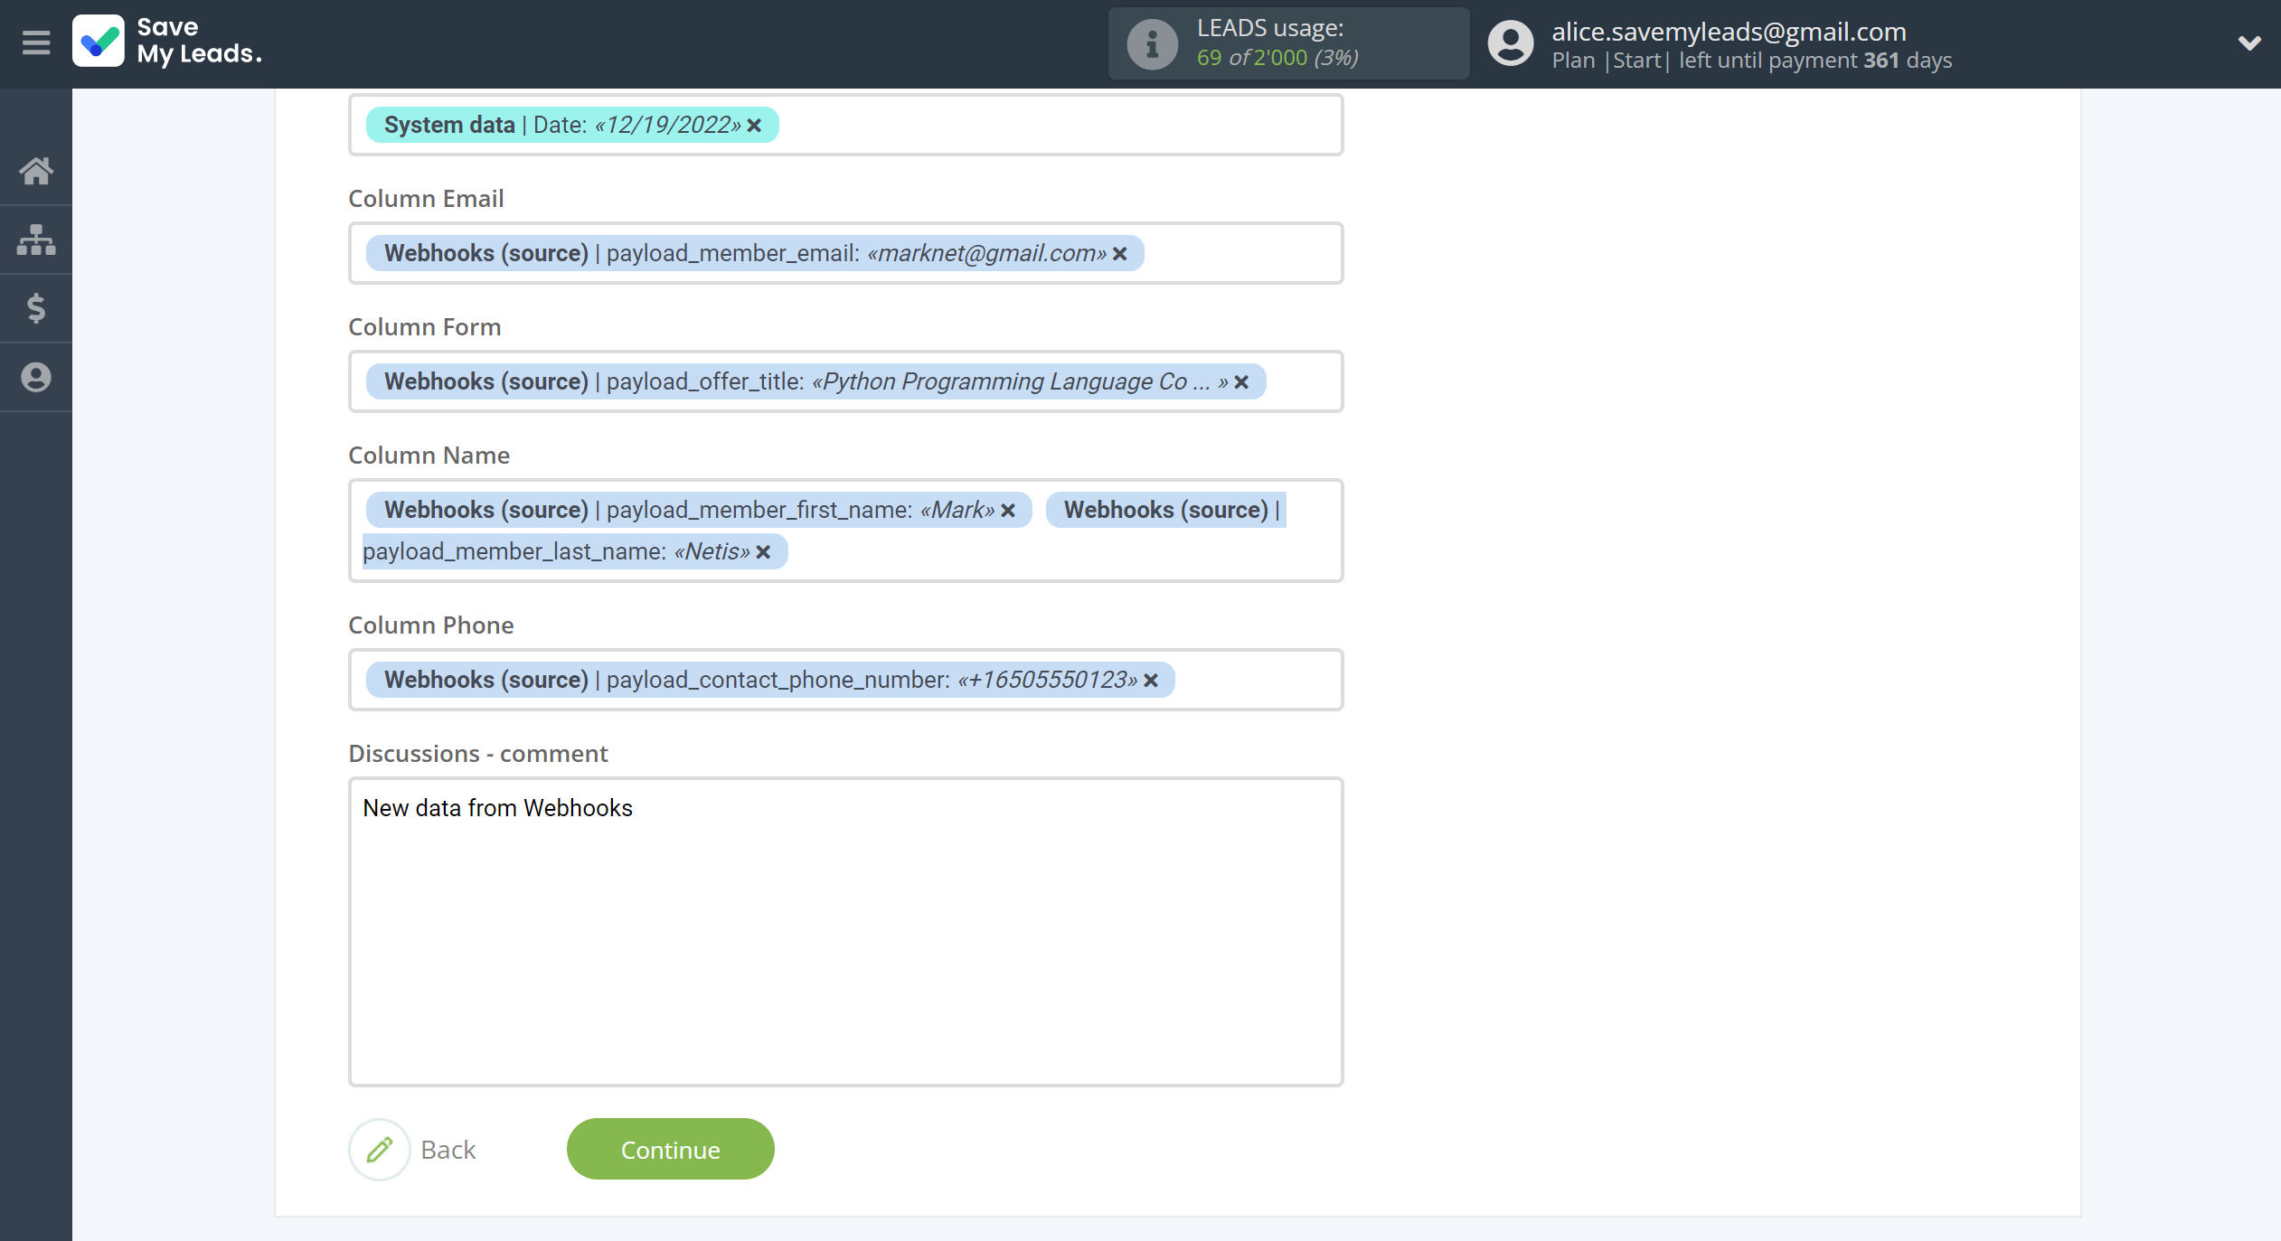Open the home dashboard icon
This screenshot has width=2281, height=1241.
(x=36, y=171)
